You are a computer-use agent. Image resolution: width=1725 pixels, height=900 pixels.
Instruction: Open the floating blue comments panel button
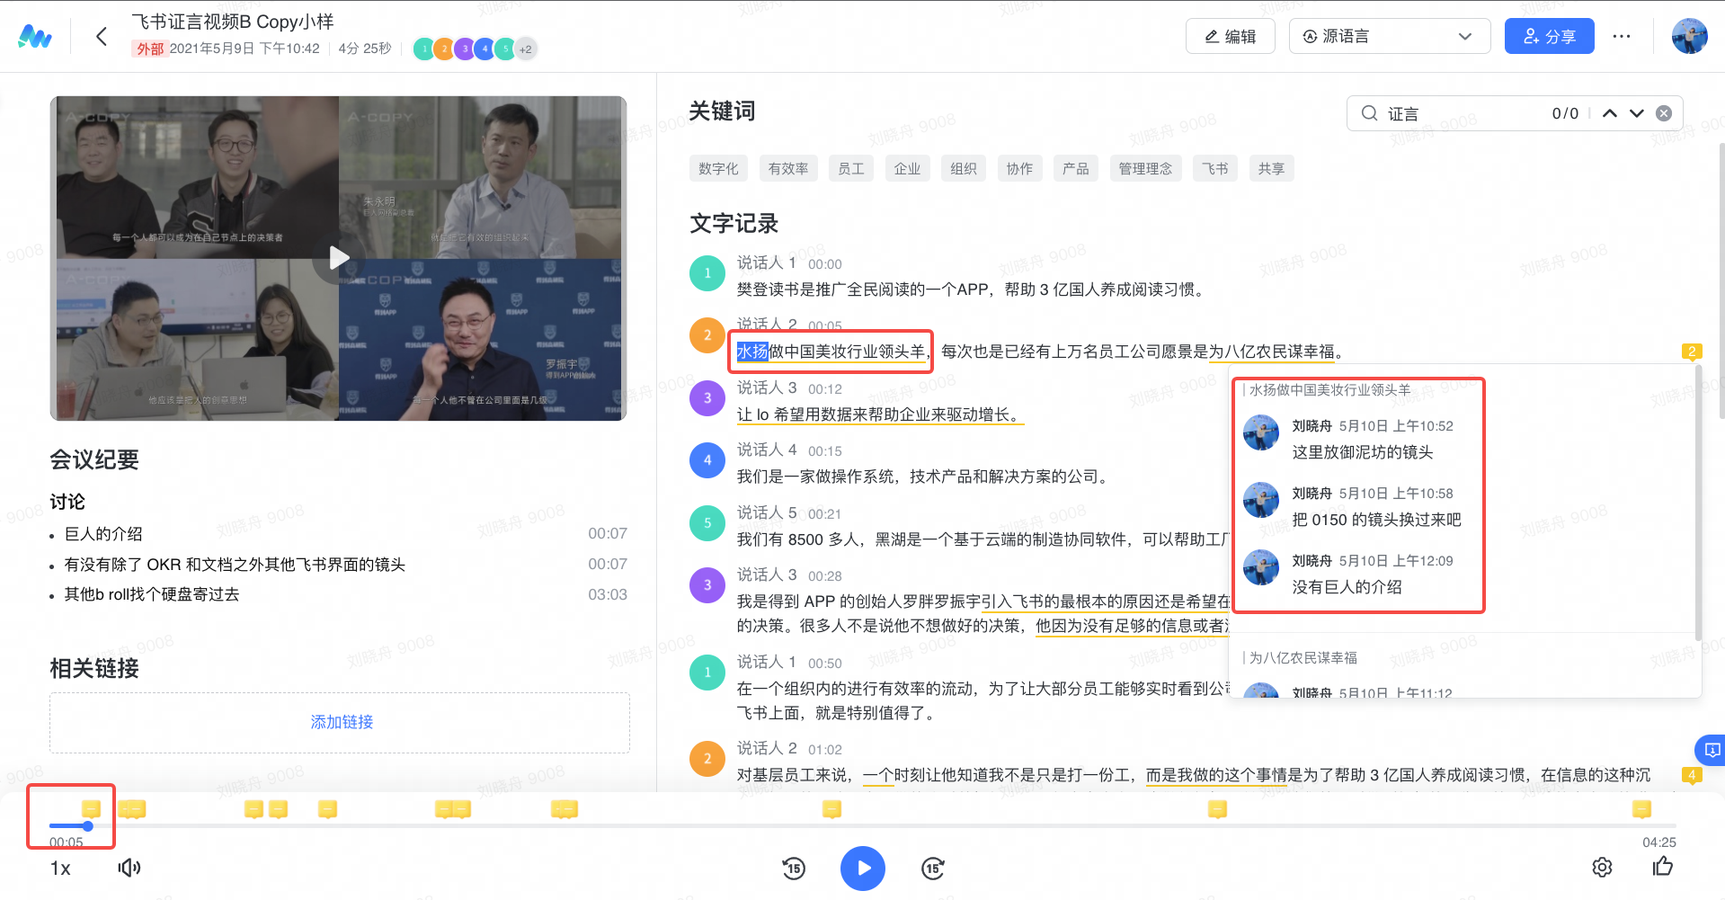1711,750
